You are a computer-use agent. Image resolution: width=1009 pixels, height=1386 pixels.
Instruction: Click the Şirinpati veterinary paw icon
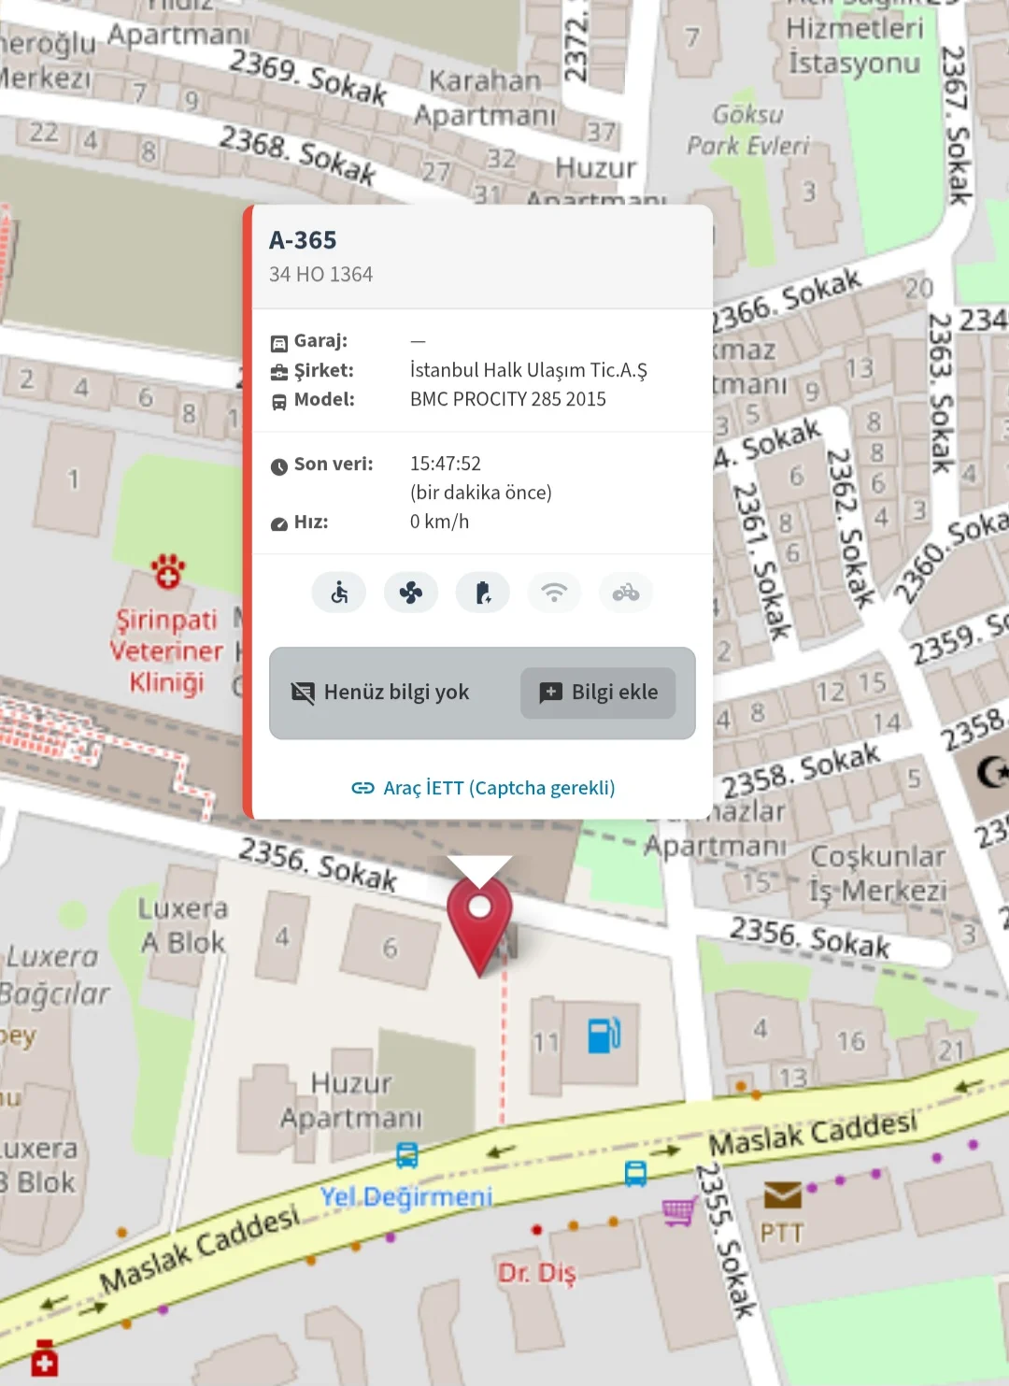[168, 571]
